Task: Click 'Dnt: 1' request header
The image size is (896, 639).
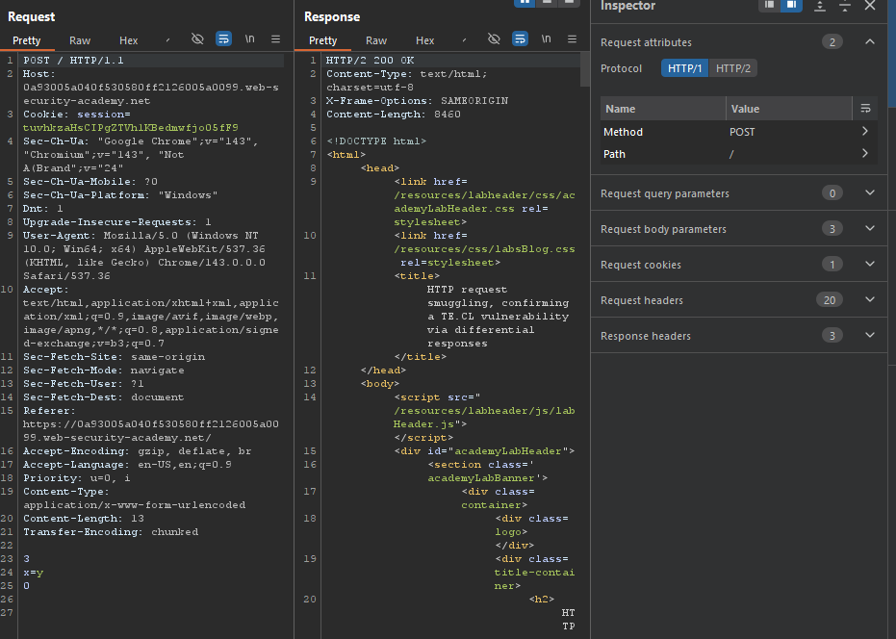Action: (x=43, y=209)
